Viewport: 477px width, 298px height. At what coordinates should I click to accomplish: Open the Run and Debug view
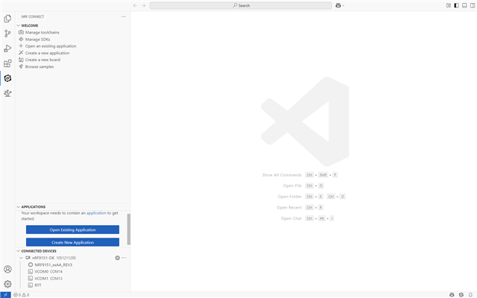pyautogui.click(x=7, y=48)
